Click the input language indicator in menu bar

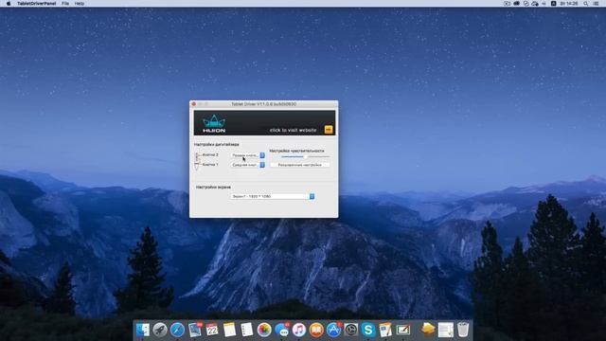click(553, 4)
